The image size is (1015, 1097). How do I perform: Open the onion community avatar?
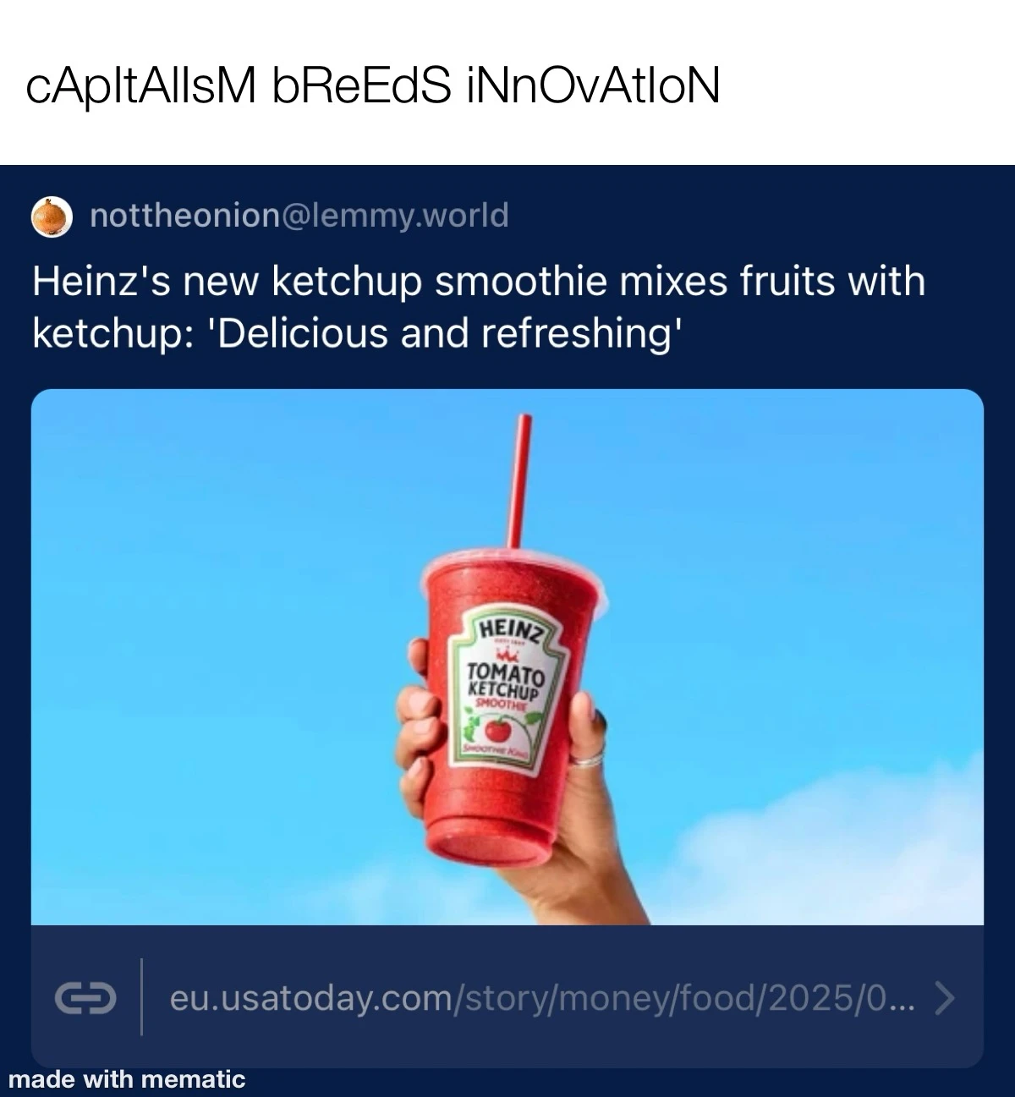(x=52, y=217)
